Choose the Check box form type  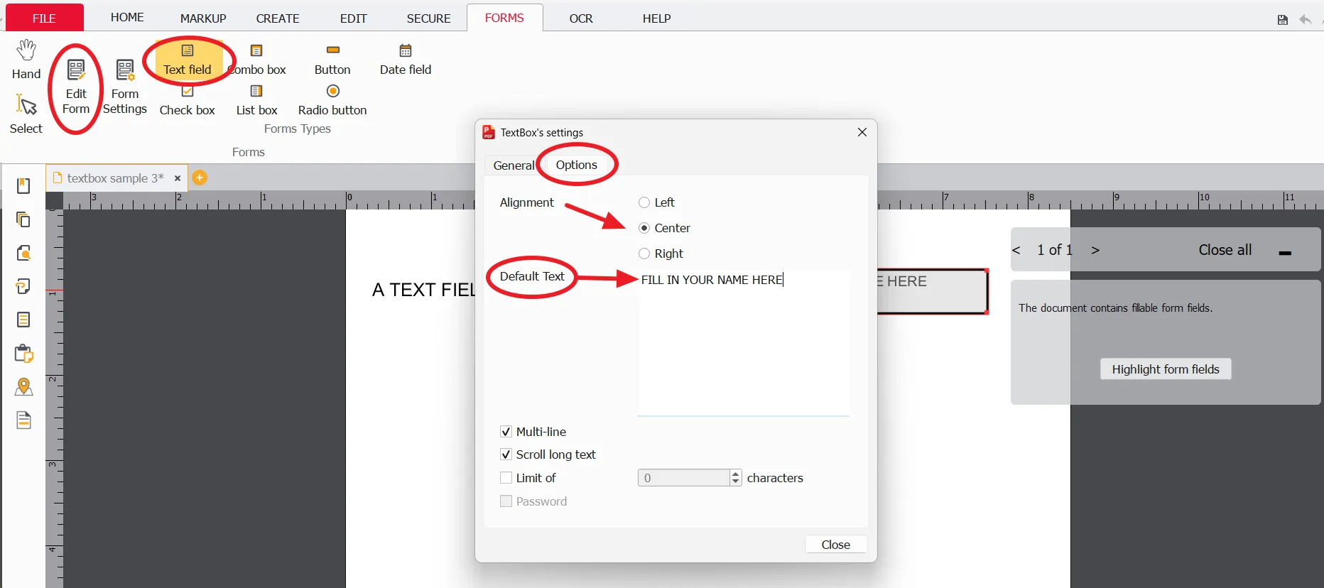tap(188, 100)
